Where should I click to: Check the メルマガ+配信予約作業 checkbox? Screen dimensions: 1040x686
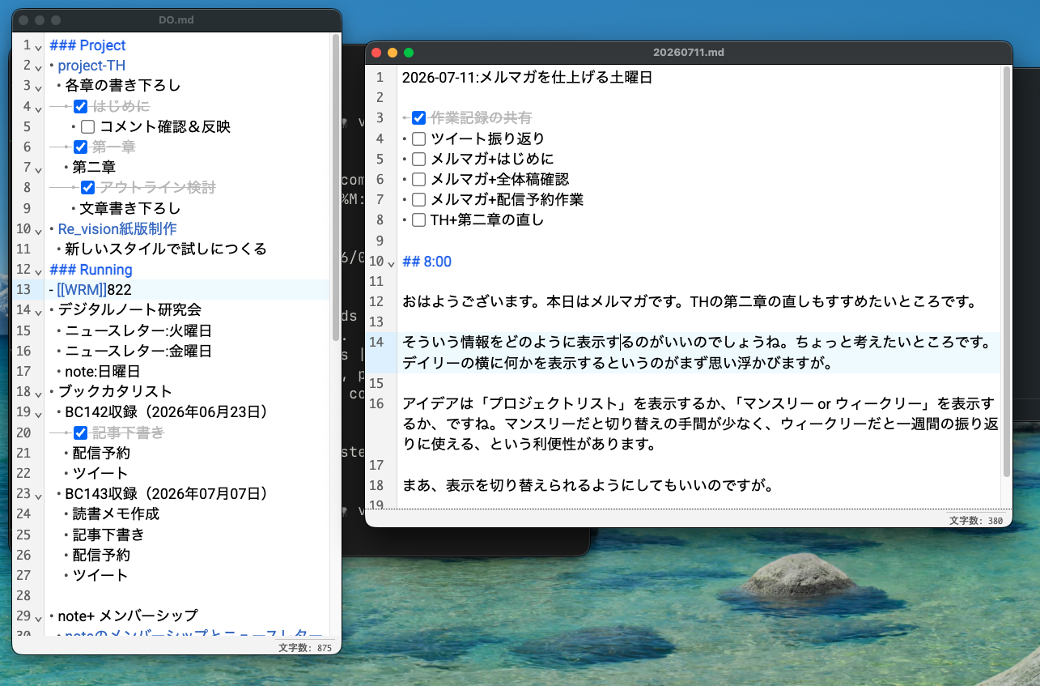(x=418, y=199)
